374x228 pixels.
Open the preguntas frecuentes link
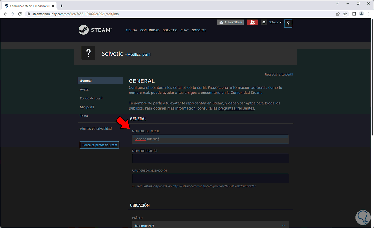pos(236,108)
